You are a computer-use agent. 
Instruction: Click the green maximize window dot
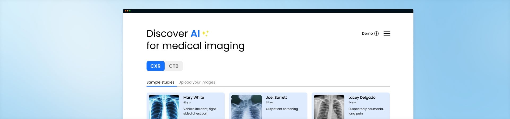130,11
